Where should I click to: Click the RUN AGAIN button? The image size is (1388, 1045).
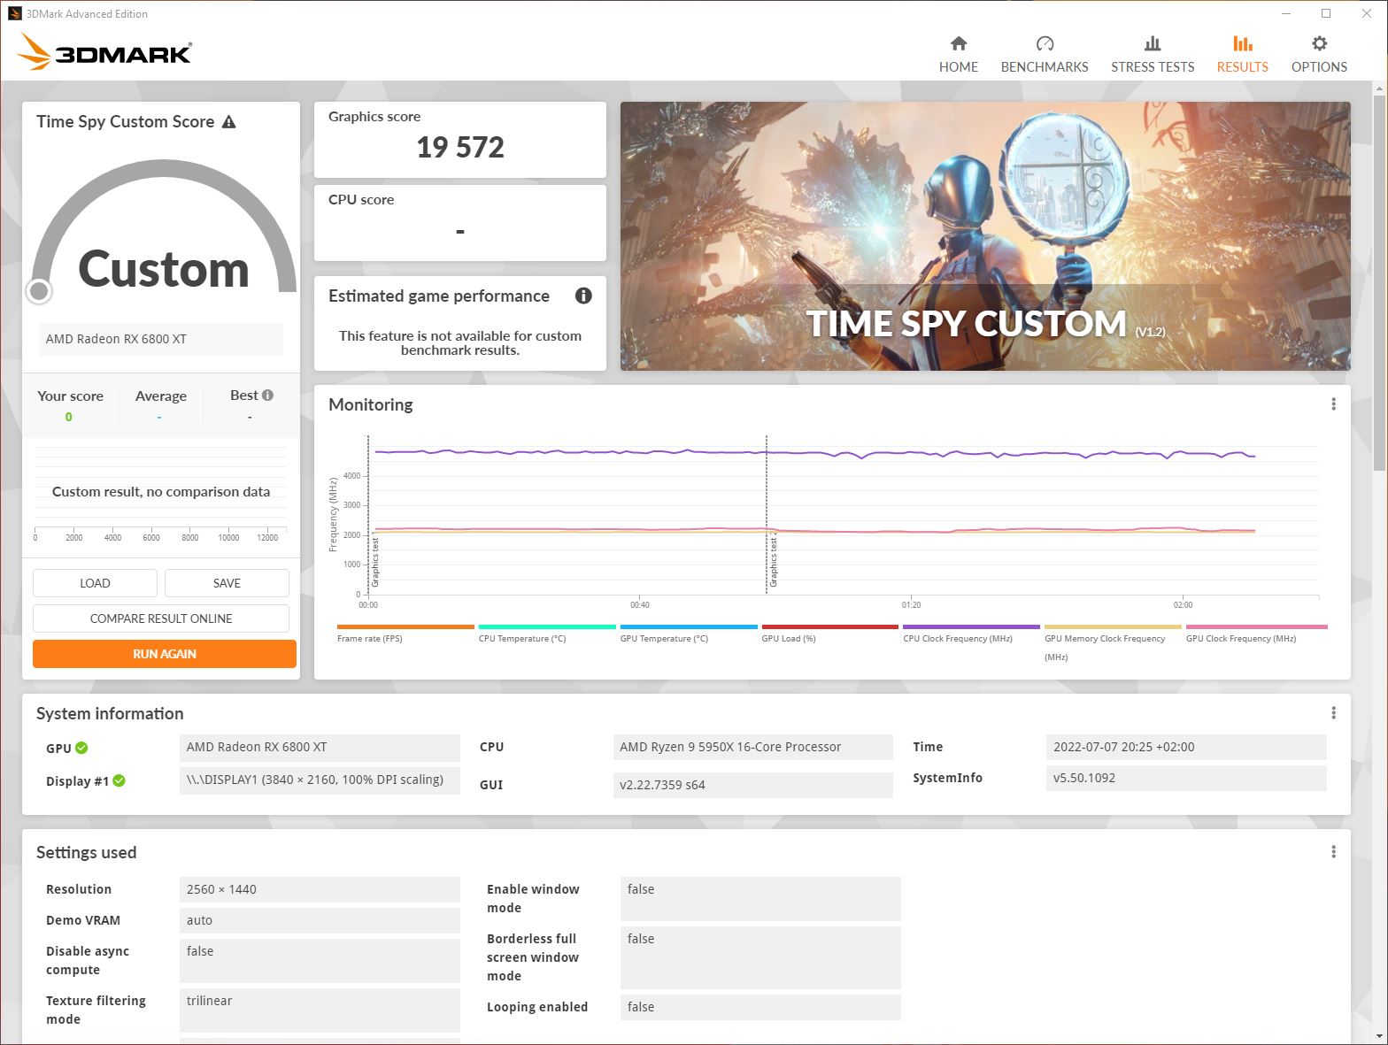tap(165, 654)
